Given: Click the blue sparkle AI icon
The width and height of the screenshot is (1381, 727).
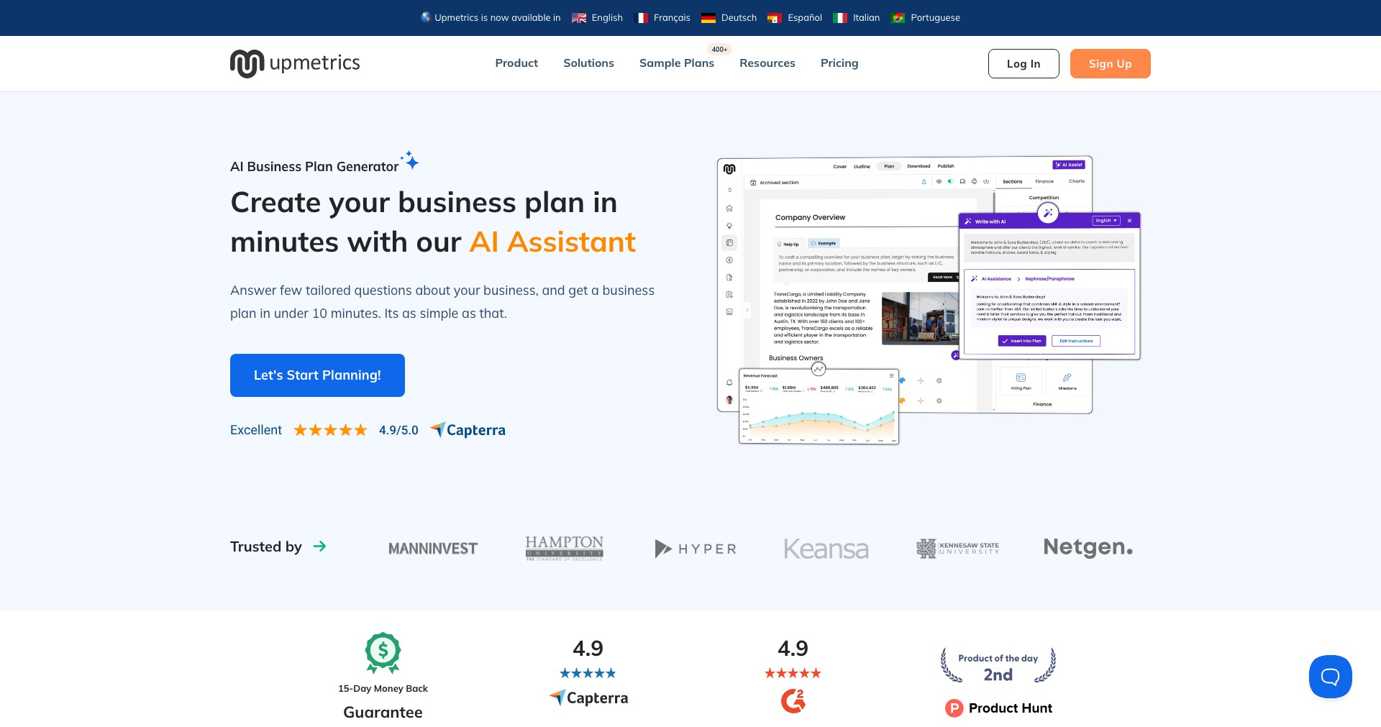Looking at the screenshot, I should coord(410,160).
